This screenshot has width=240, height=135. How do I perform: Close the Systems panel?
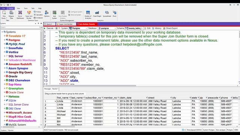41,23
